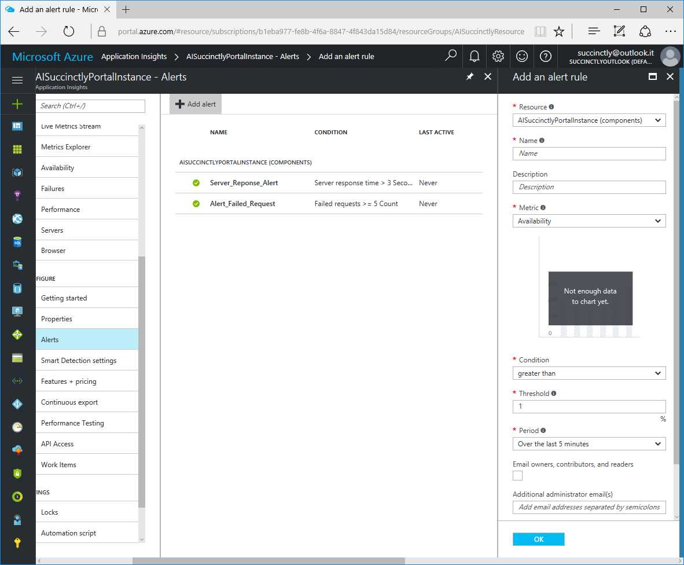Open the Period dropdown
The width and height of the screenshot is (684, 565).
(589, 443)
